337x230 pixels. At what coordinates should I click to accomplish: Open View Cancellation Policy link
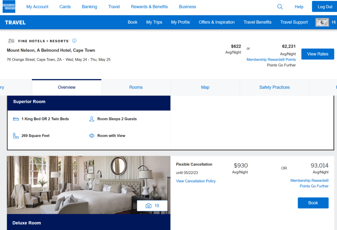click(196, 181)
